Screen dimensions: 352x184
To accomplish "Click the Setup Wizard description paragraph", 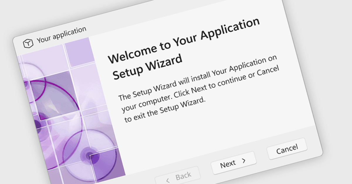I will pyautogui.click(x=199, y=89).
